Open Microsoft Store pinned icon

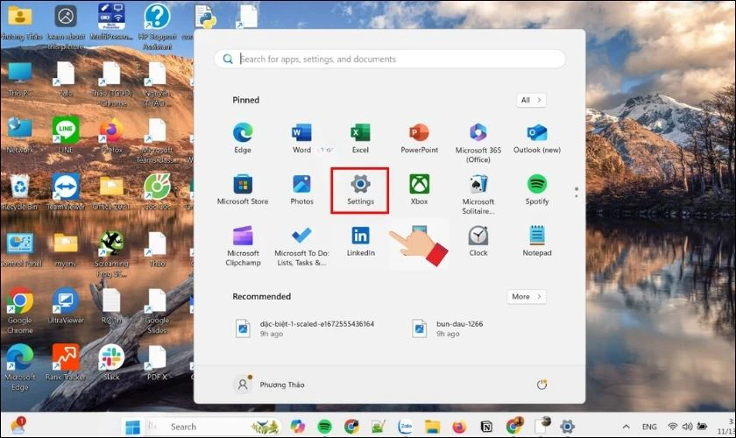coord(243,187)
